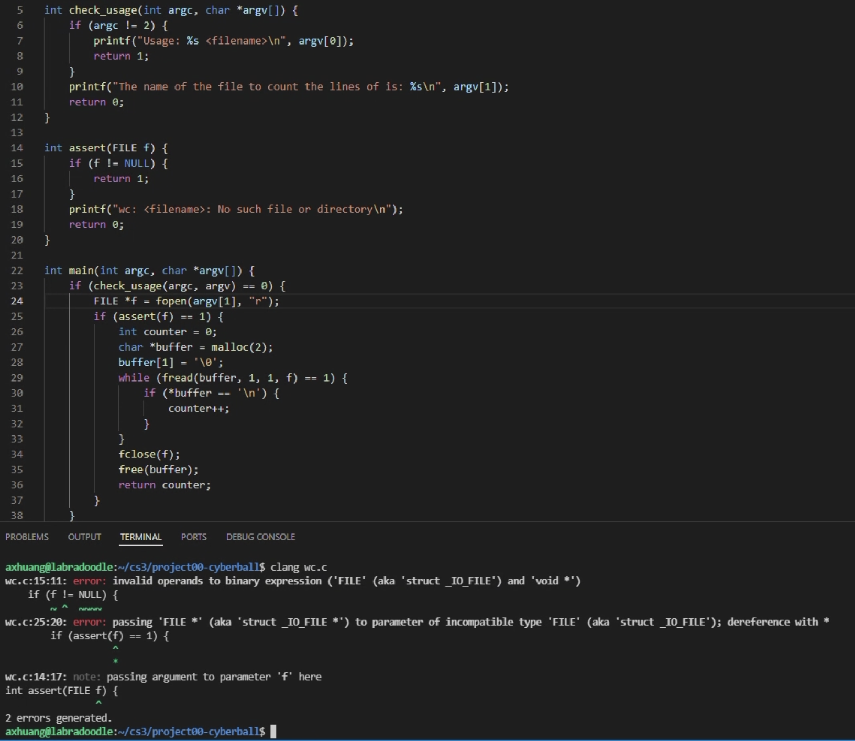The width and height of the screenshot is (855, 741).
Task: Click the wc.c:14:17 note link
Action: click(x=36, y=677)
